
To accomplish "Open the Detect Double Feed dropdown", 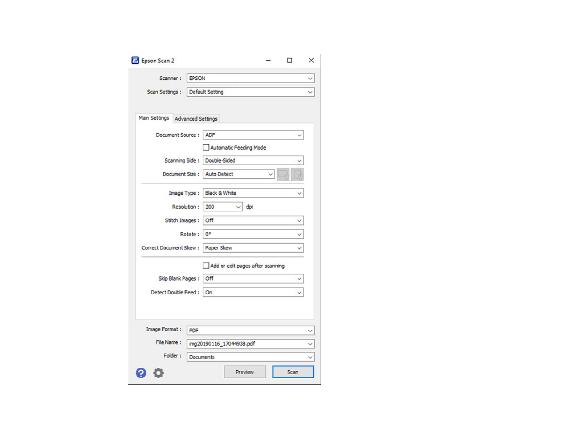I will (253, 292).
